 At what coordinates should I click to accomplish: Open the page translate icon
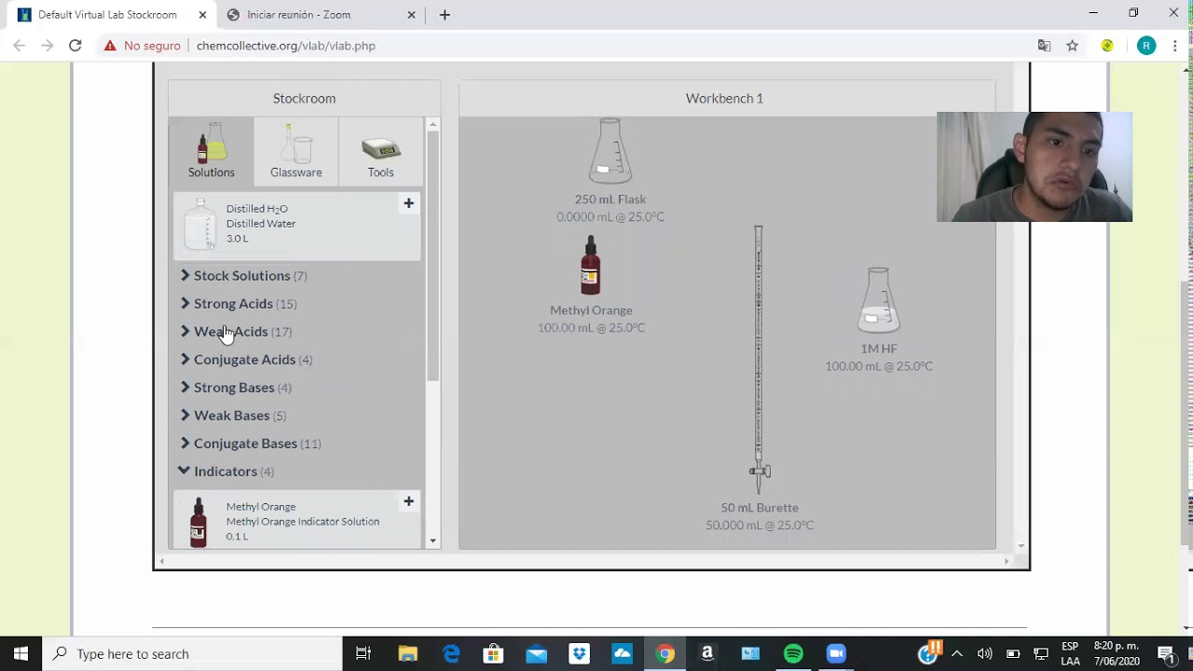(1044, 46)
